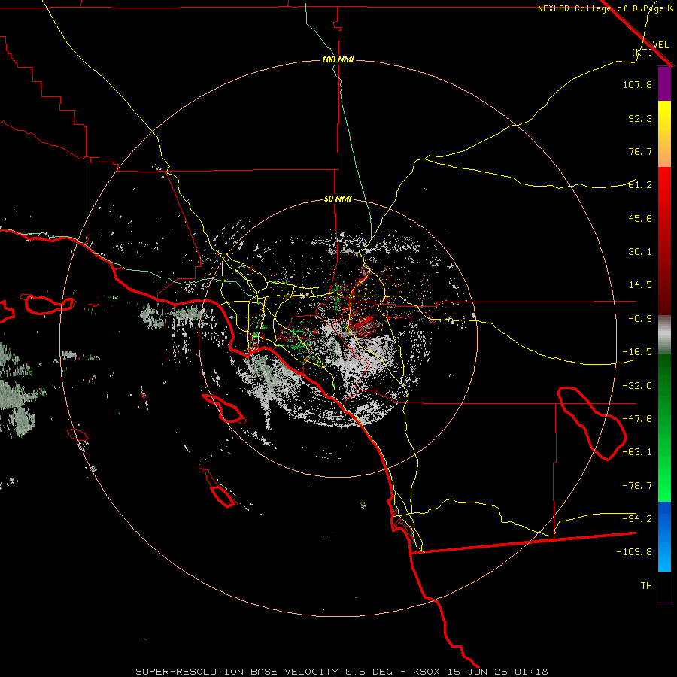
Task: Click the -78.7 legend value
Action: click(637, 486)
